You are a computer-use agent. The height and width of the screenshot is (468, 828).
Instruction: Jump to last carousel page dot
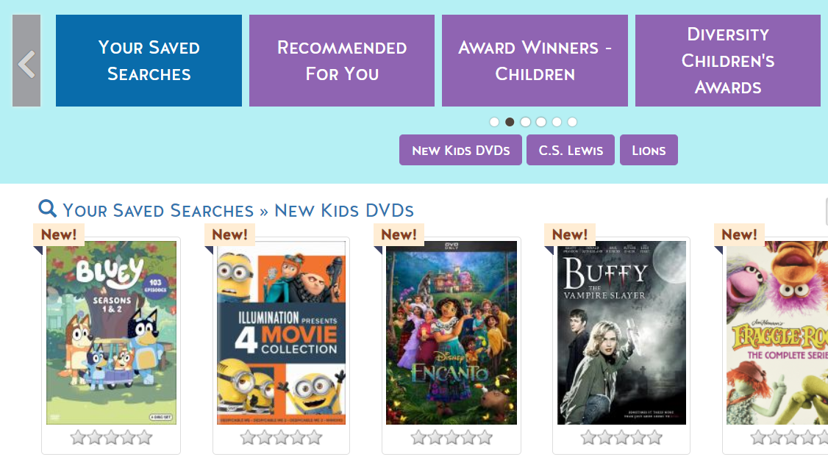(x=572, y=122)
